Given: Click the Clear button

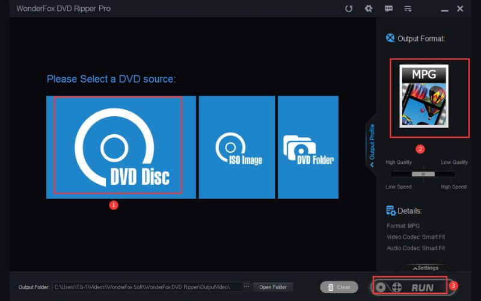Looking at the screenshot, I should pos(337,287).
